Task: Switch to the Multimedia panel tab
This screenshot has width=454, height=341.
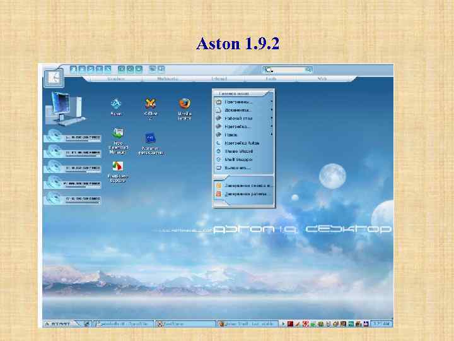Action: pos(167,78)
